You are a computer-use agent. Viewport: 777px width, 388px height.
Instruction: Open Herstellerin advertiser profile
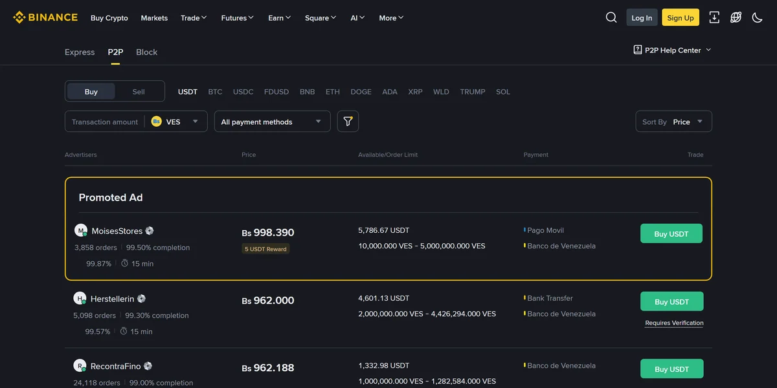[113, 299]
